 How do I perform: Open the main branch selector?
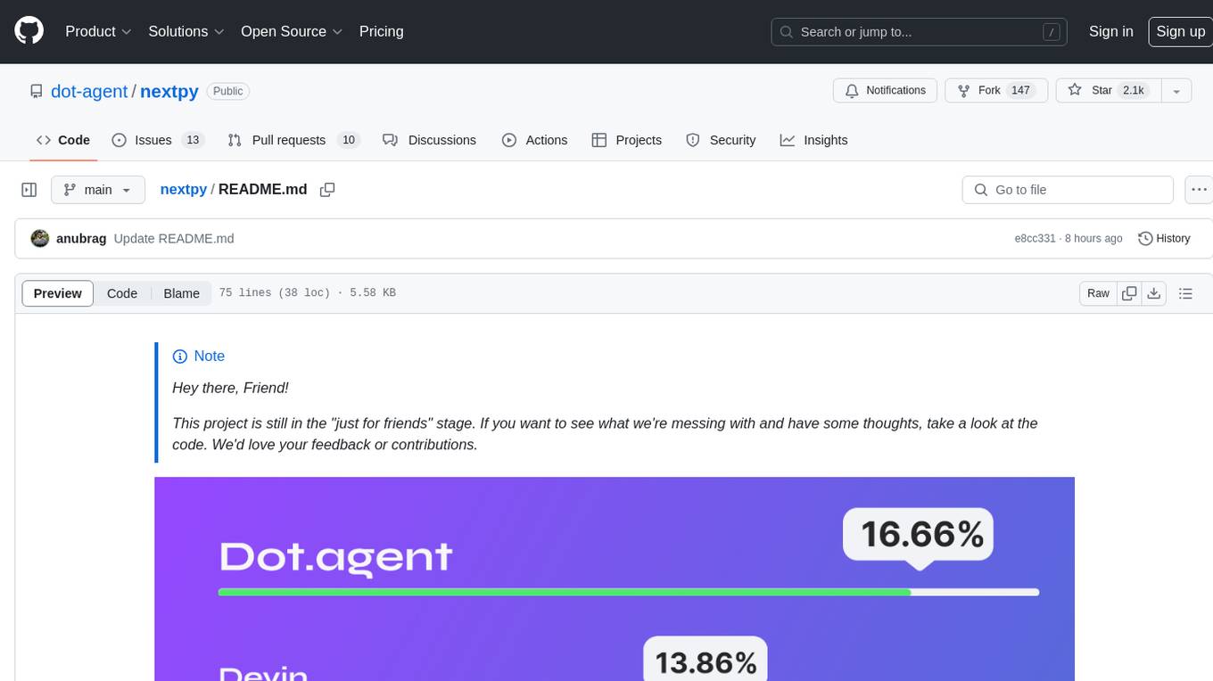point(98,190)
